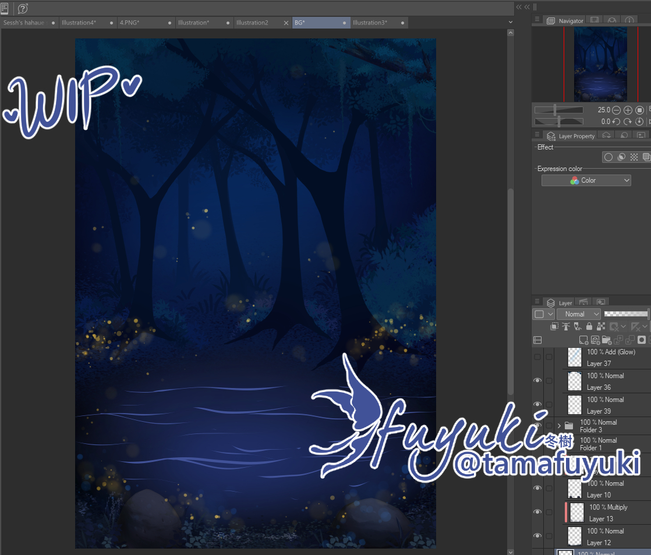Open the mask ruler dropdown arrow

pos(623,327)
